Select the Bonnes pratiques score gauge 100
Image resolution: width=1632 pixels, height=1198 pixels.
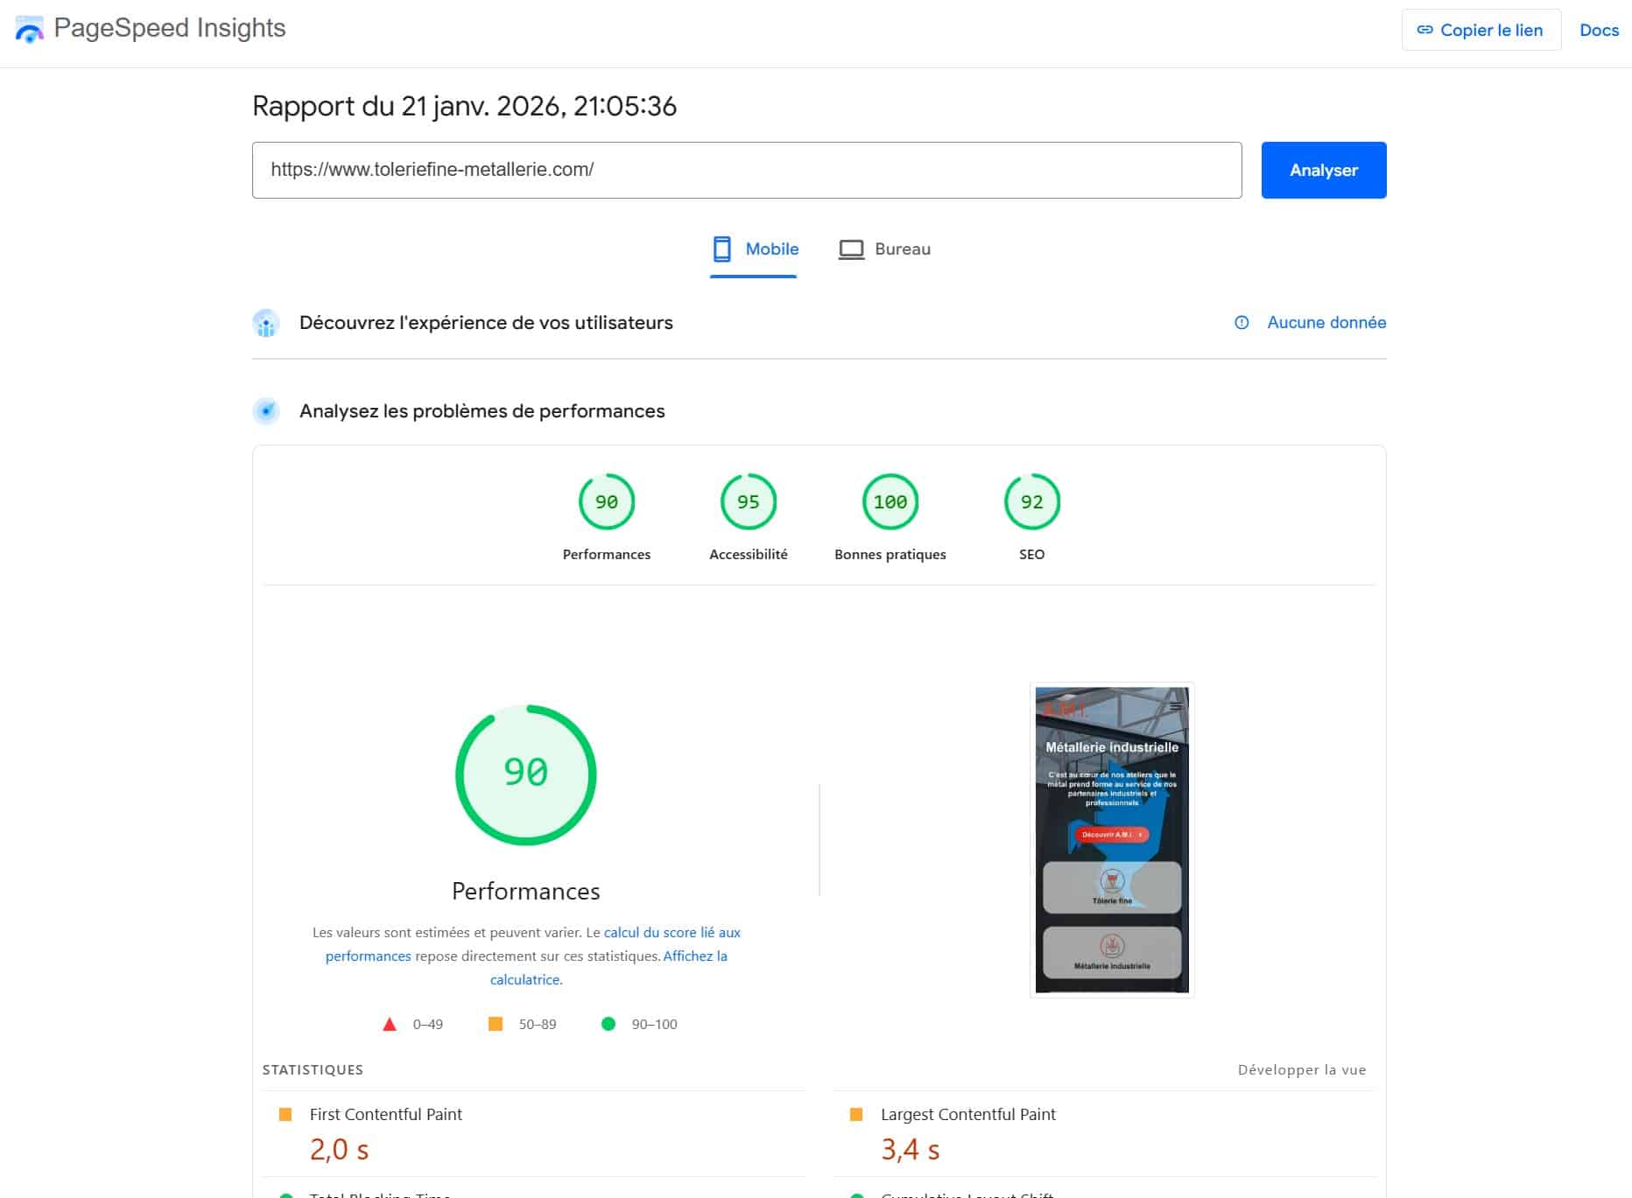coord(890,502)
